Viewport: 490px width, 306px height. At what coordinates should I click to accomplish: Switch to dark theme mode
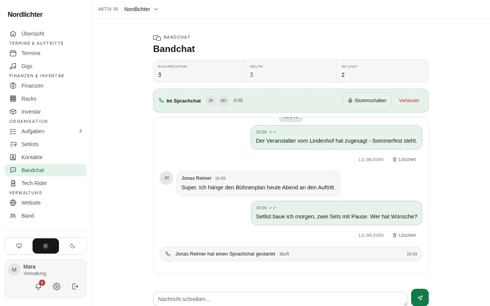[72, 246]
